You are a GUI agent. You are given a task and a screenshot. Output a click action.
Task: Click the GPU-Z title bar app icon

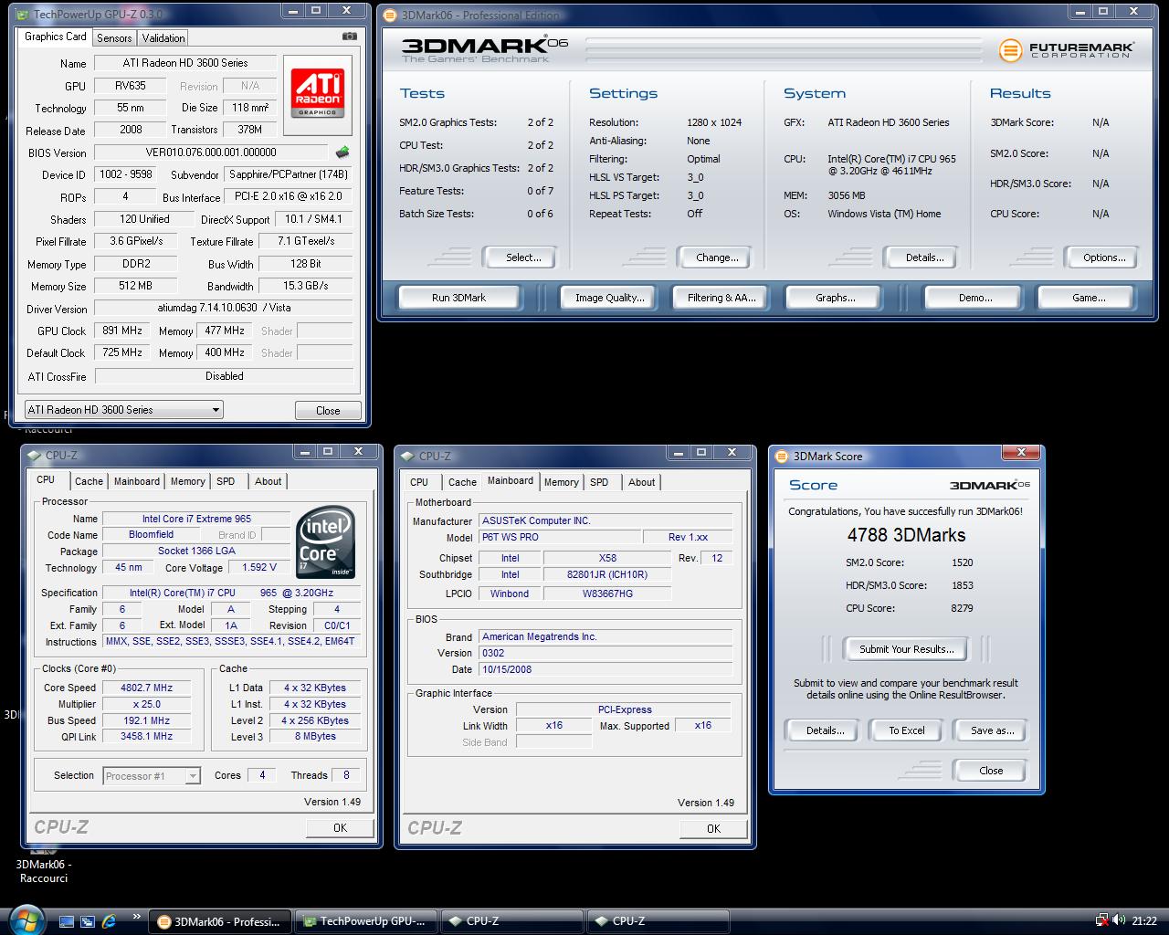pyautogui.click(x=24, y=14)
